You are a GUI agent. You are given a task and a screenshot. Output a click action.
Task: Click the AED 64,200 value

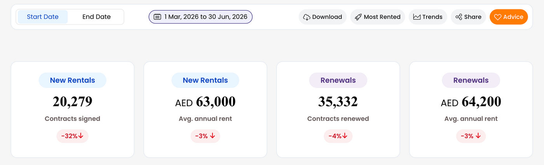click(x=471, y=101)
